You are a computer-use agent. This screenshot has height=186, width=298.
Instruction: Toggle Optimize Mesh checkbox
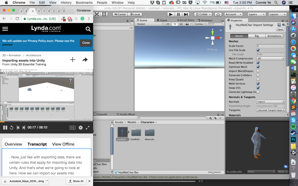[x=258, y=67]
